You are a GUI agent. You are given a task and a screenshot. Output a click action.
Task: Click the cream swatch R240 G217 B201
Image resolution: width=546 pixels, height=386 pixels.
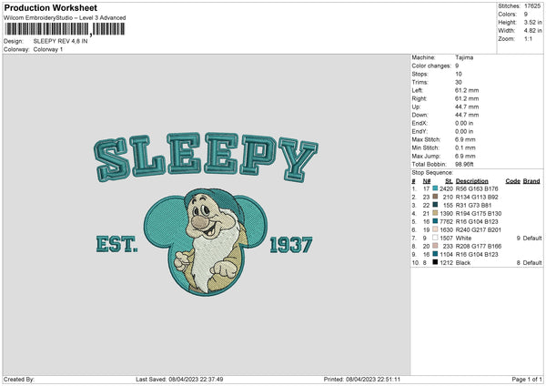click(435, 229)
